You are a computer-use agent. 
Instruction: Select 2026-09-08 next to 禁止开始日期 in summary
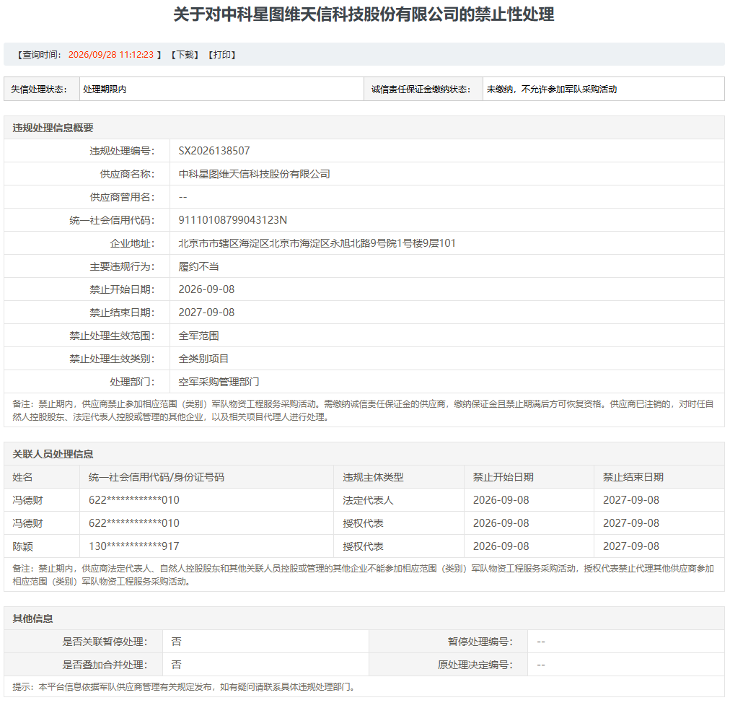tap(206, 289)
